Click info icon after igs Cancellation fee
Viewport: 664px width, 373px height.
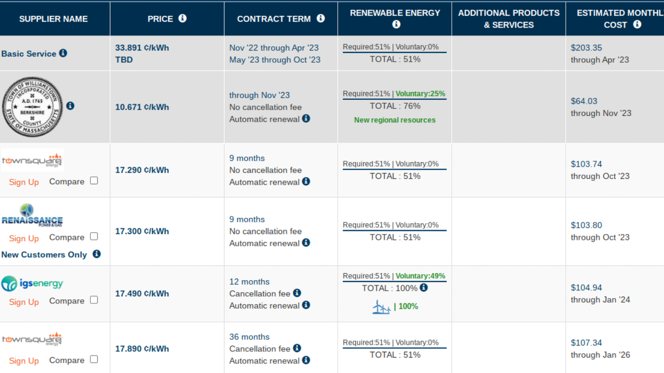click(297, 293)
